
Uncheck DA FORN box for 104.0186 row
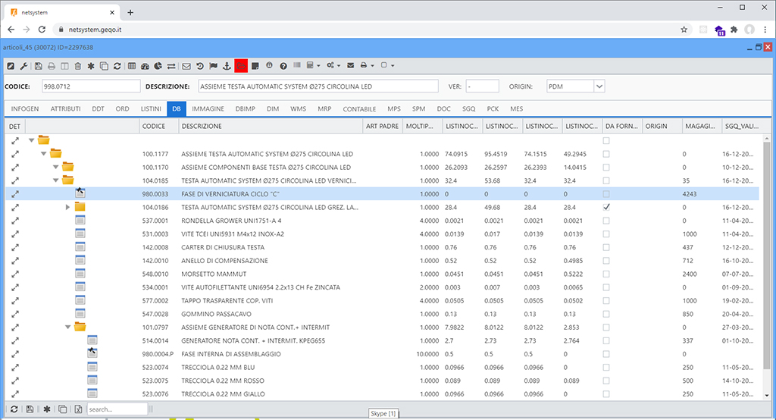[x=606, y=207]
